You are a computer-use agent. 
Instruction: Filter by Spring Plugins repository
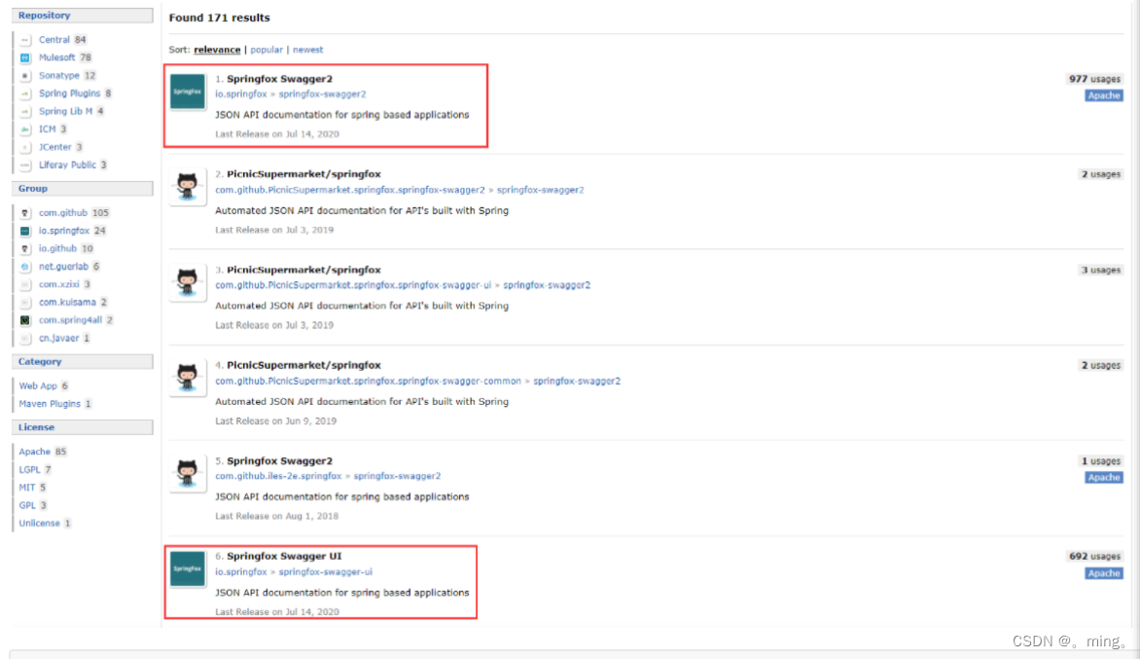(x=70, y=93)
